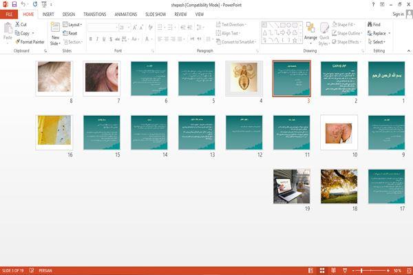This screenshot has width=413, height=275.
Task: Click the spell check status bar icon
Action: 32,270
